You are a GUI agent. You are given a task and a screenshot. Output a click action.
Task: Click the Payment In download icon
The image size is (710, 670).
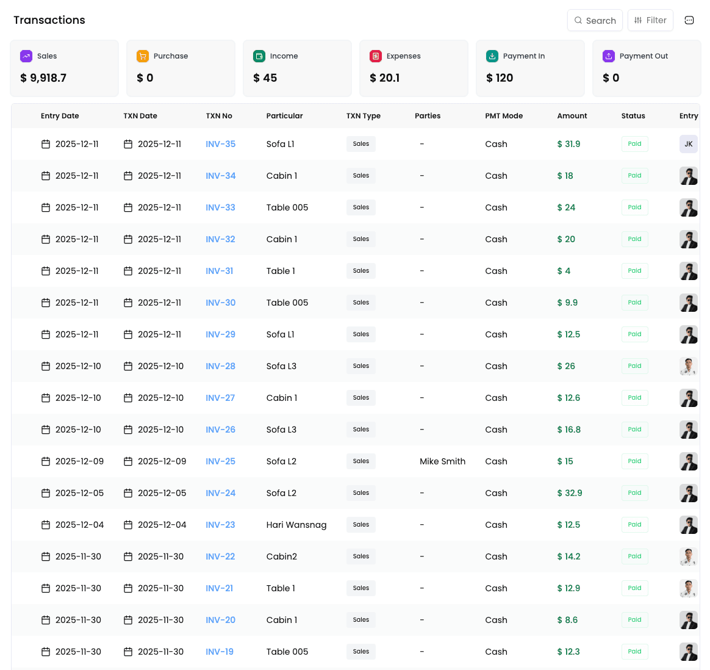click(x=492, y=56)
